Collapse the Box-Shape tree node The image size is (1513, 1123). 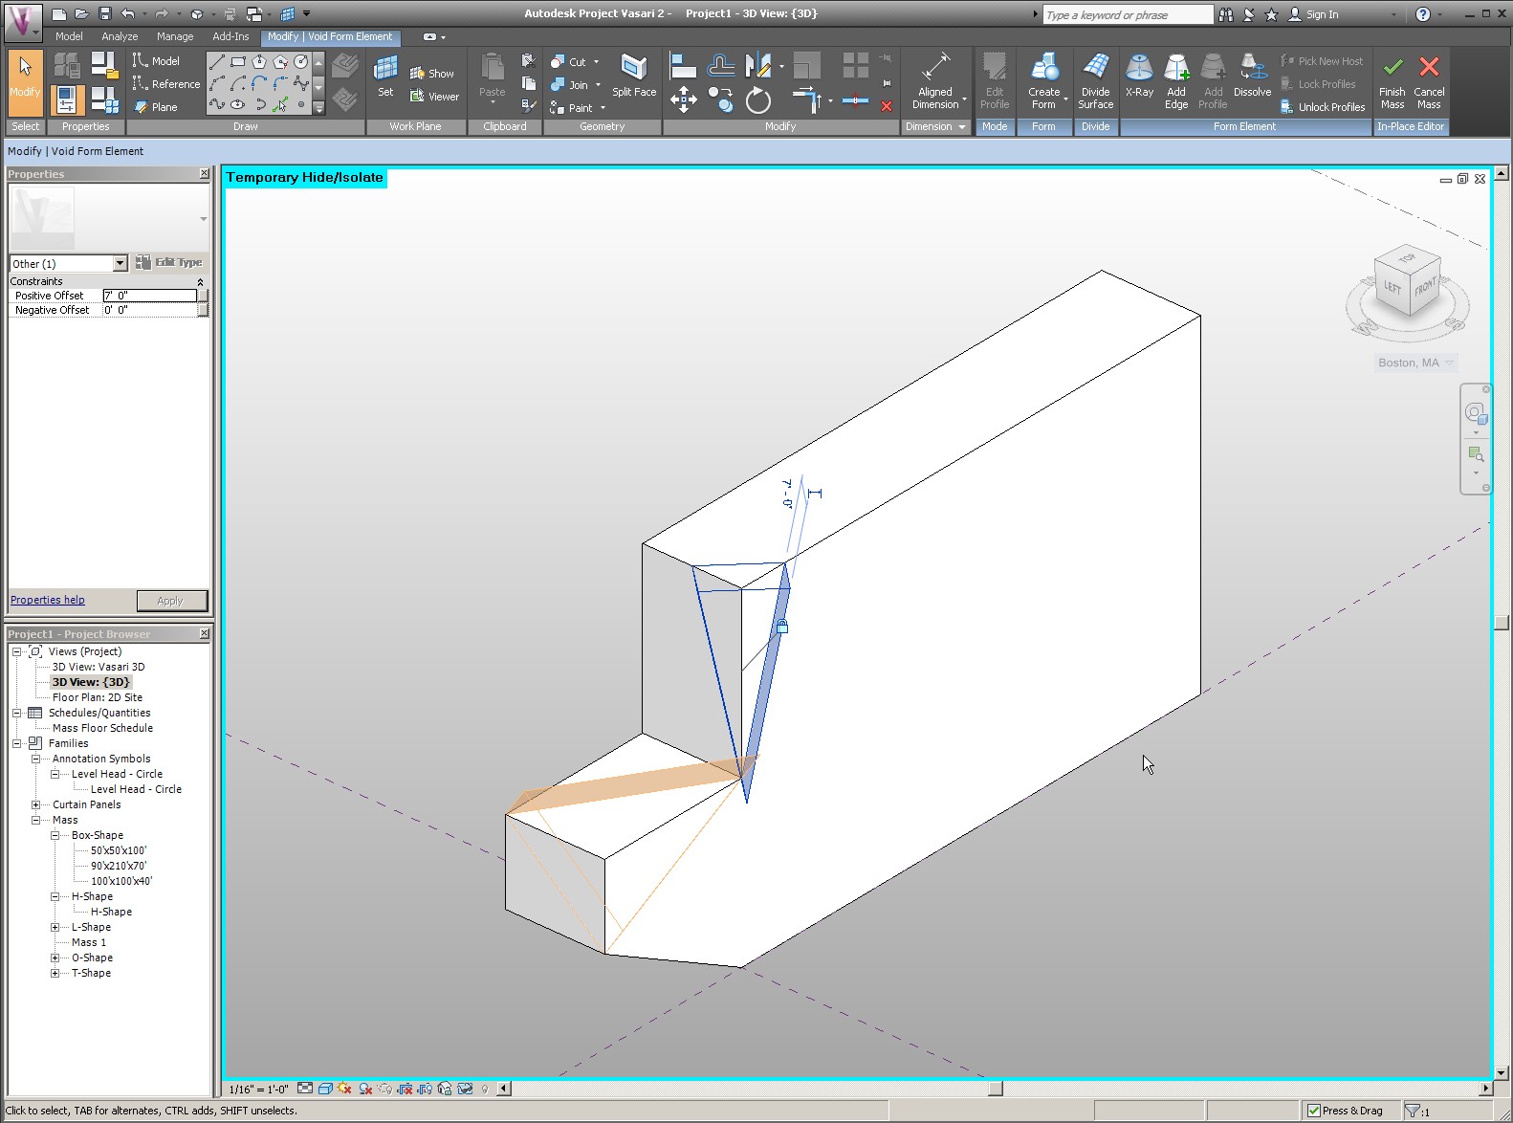tap(55, 835)
